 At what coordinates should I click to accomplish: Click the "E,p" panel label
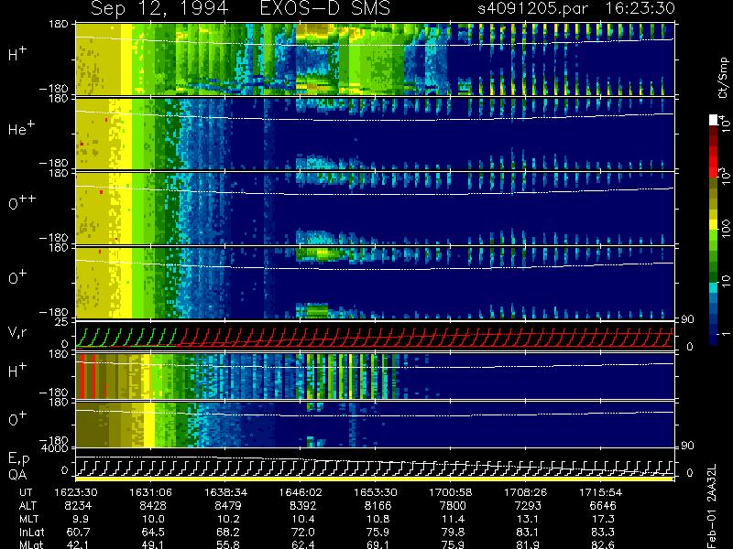coord(18,459)
